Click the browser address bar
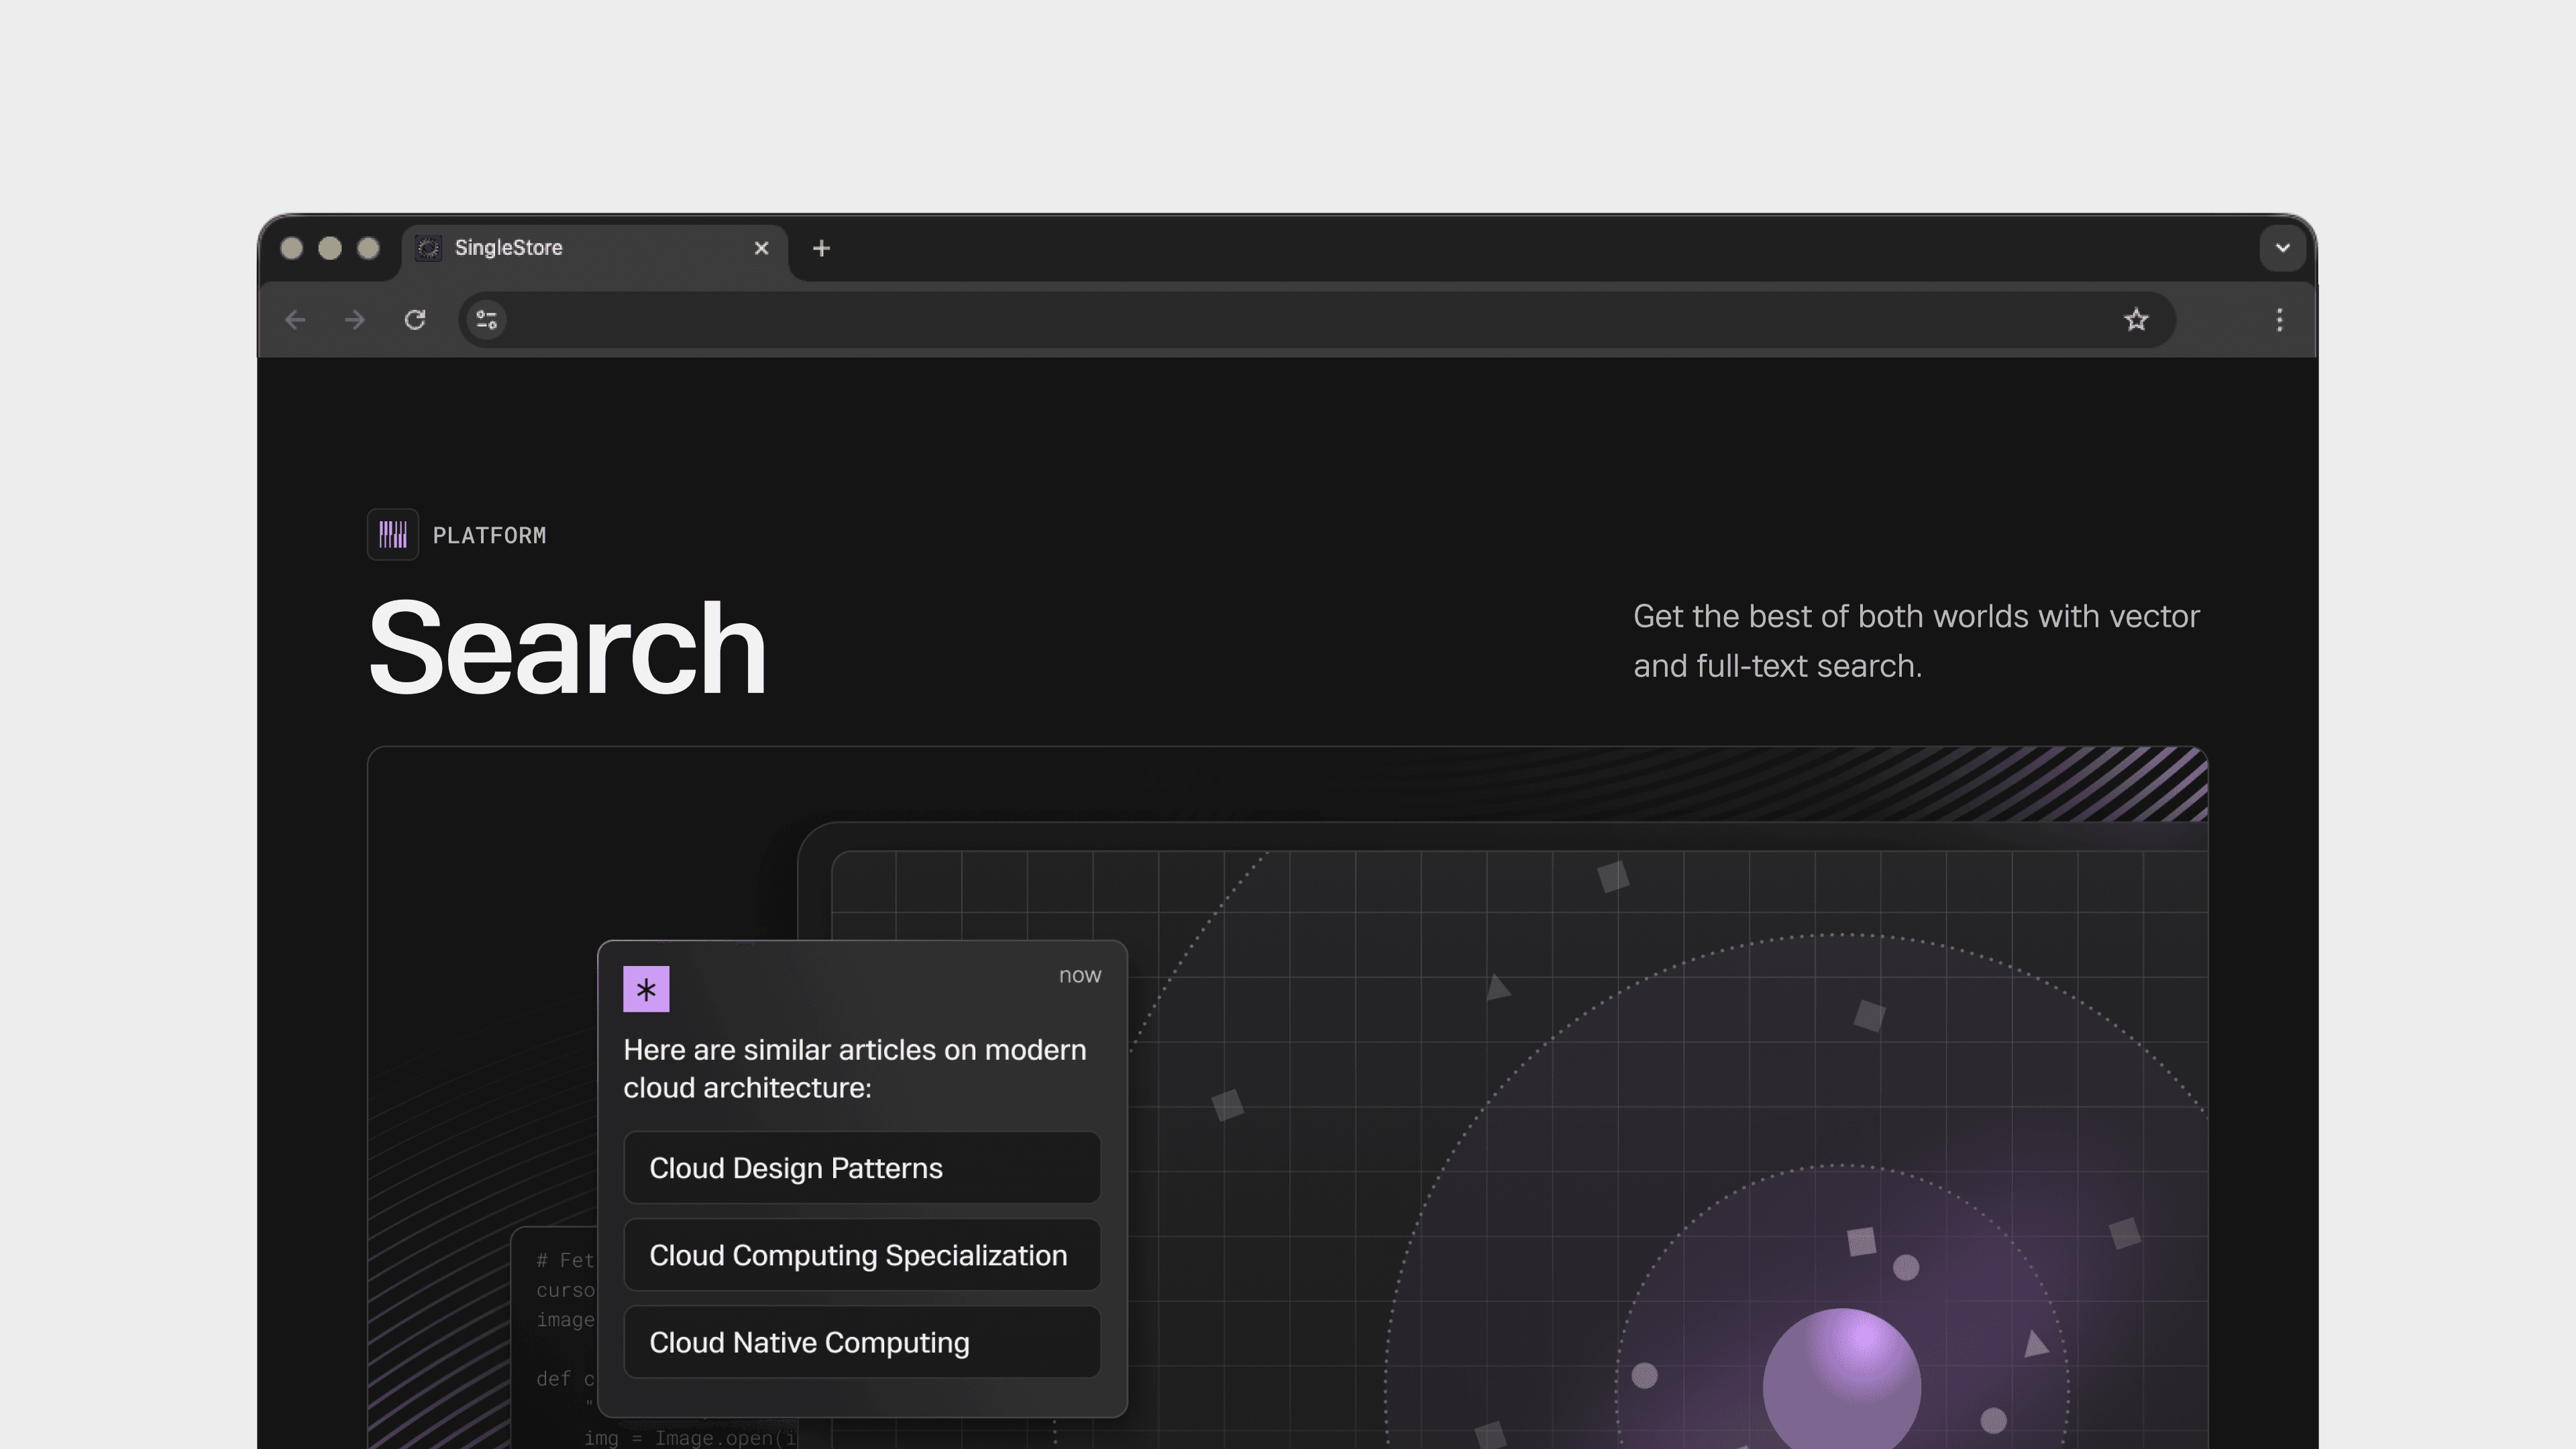 pos(1300,320)
